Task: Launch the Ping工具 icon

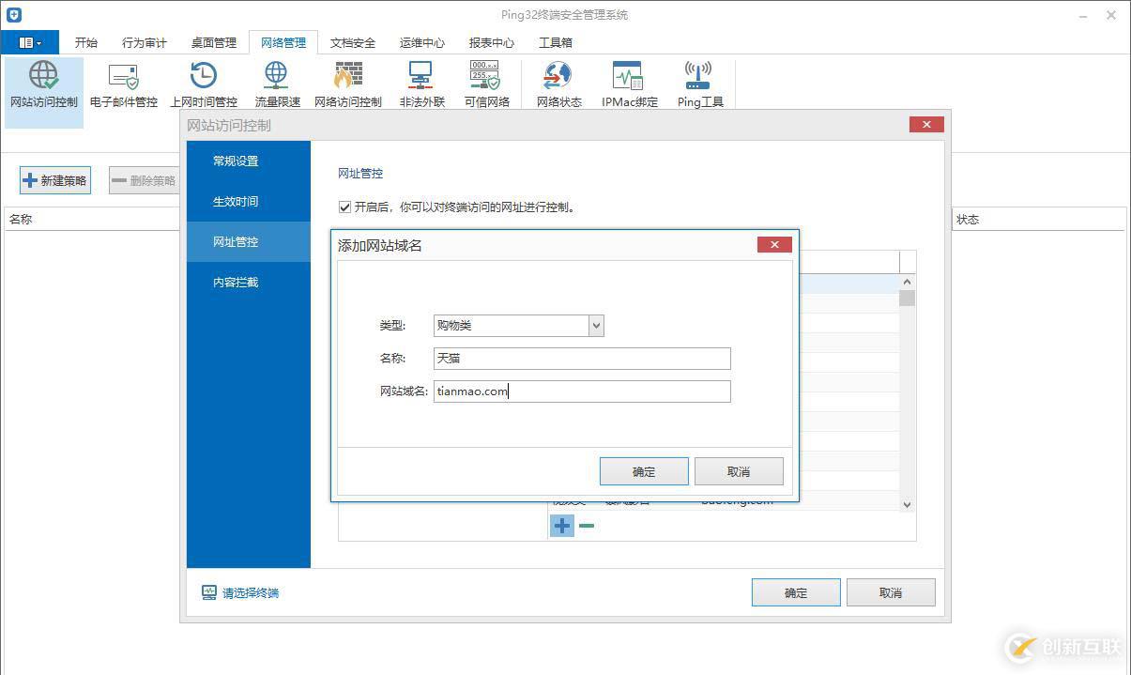Action: 698,75
